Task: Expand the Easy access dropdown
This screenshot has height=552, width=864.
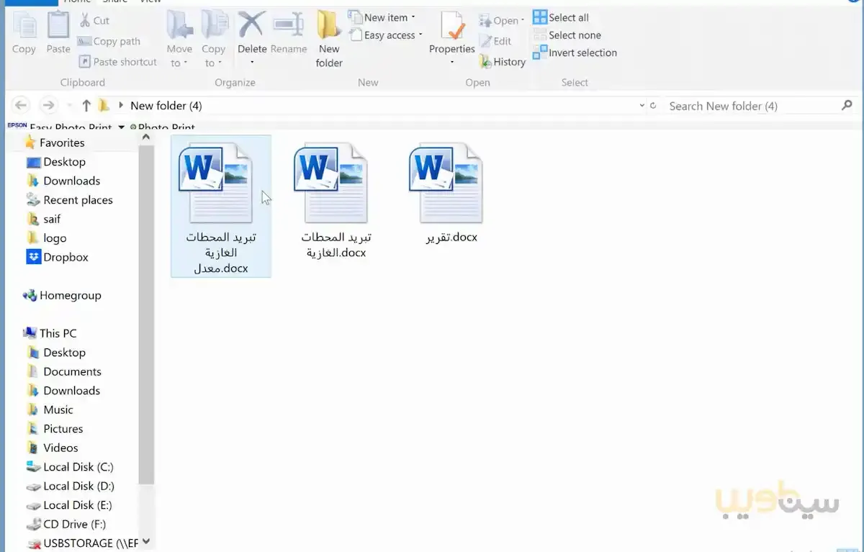Action: click(420, 35)
